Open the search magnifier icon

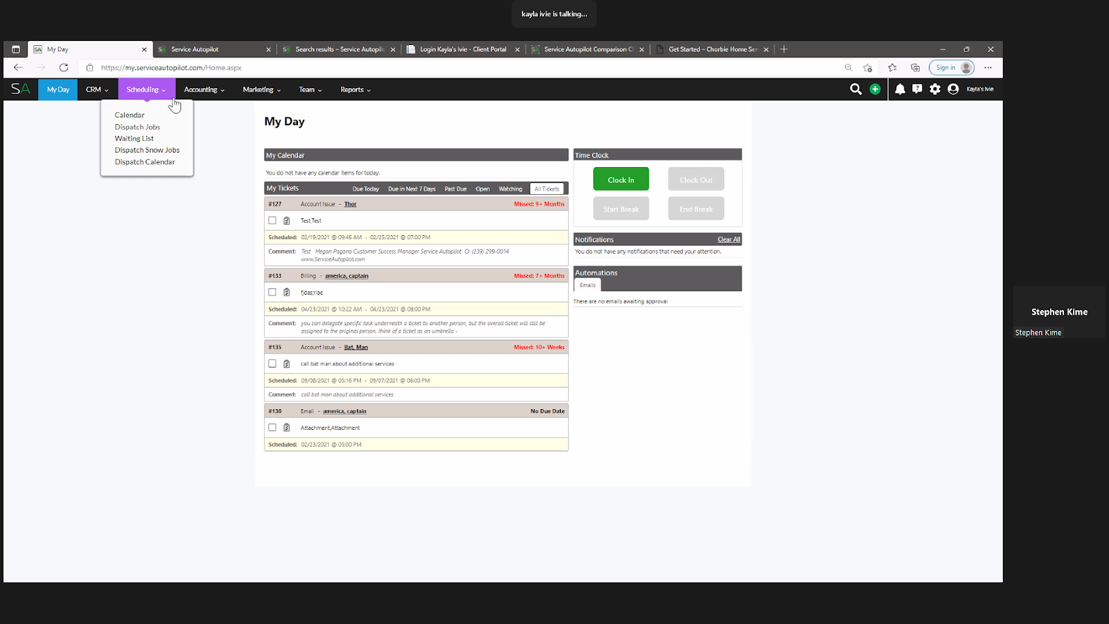pyautogui.click(x=856, y=89)
